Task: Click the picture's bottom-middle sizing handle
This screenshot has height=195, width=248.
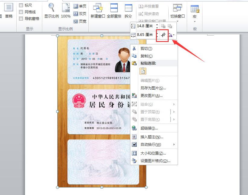Action: (x=102, y=187)
